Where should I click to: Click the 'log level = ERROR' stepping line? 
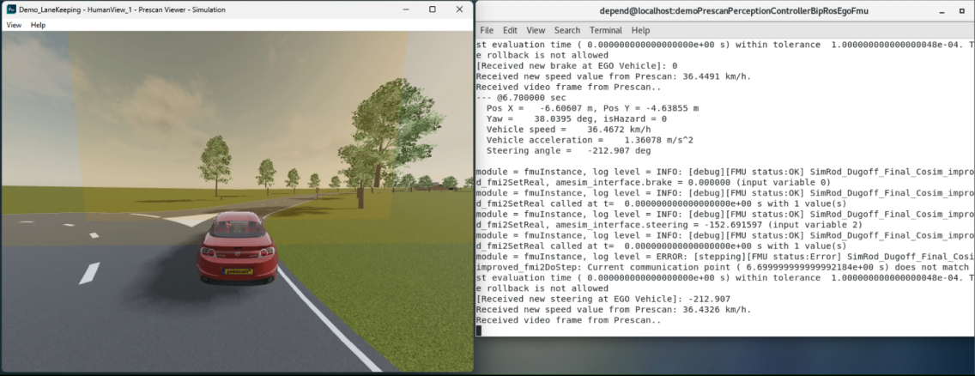[725, 257]
